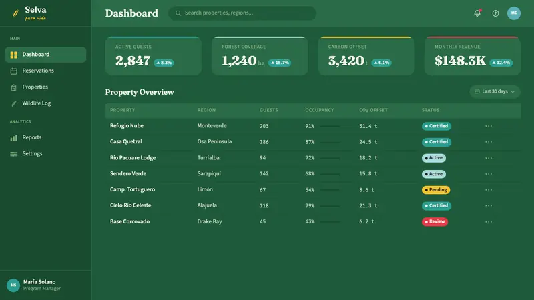Select the Refugio Nube property name
Screen dimensions: 534x300
(x=127, y=126)
